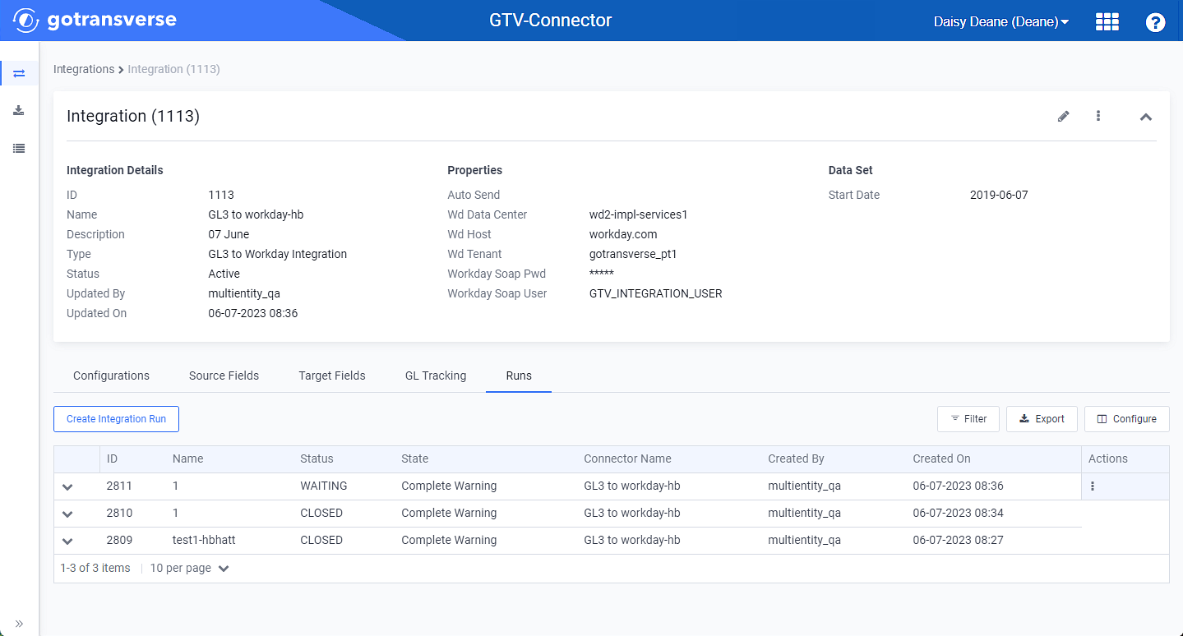The image size is (1183, 636).
Task: Open the download sidebar icon
Action: point(19,110)
